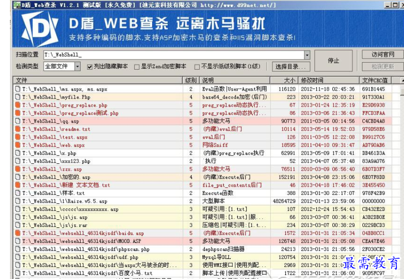Click the file icon of js.asp row
This screenshot has width=404, height=279.
coord(18,217)
